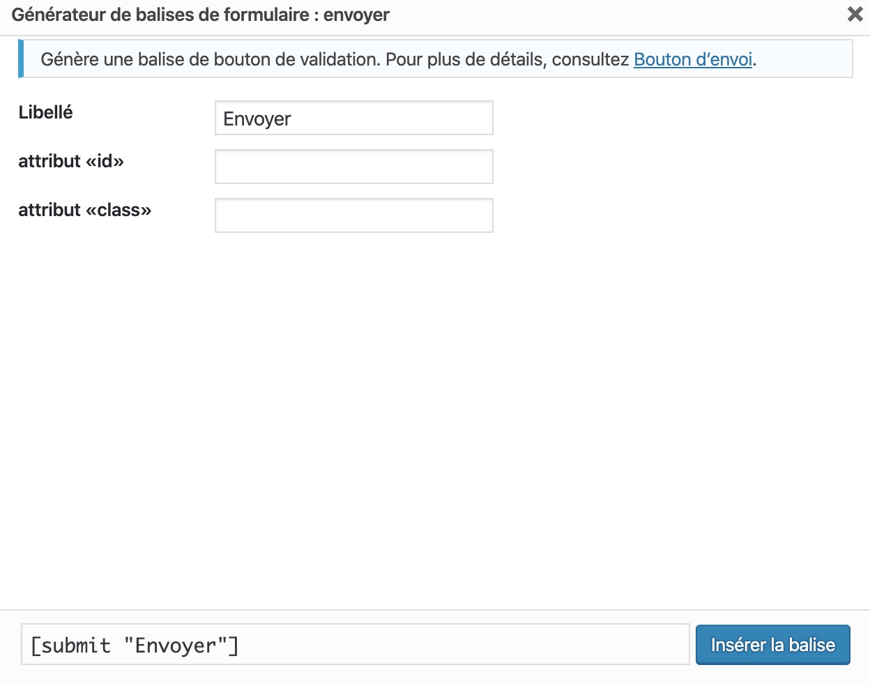Focus the empty class attribute field
Viewport: 870px width, 686px height.
(353, 215)
